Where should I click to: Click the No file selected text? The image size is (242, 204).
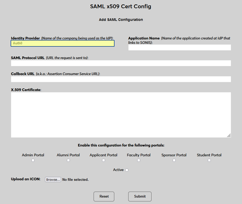pos(75,179)
